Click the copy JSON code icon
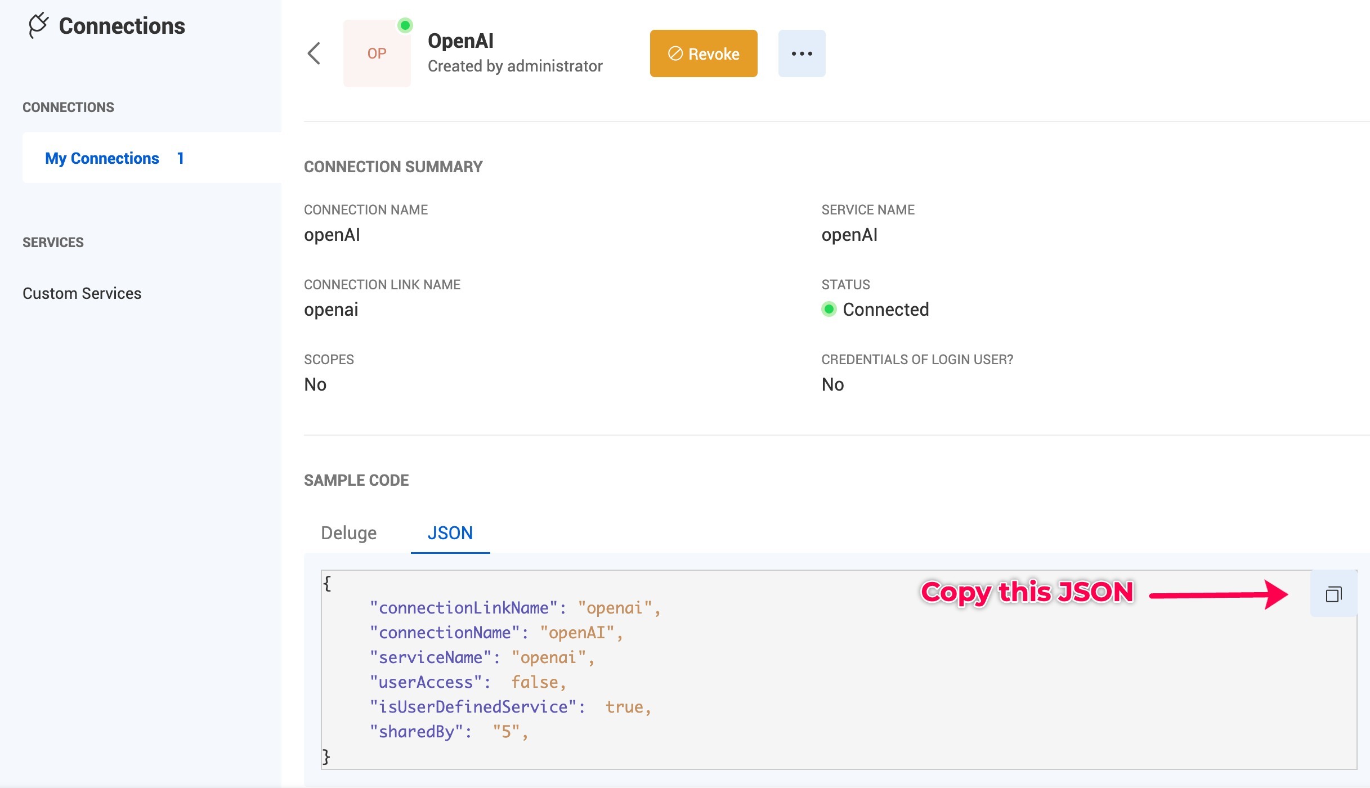The image size is (1370, 788). pyautogui.click(x=1333, y=594)
